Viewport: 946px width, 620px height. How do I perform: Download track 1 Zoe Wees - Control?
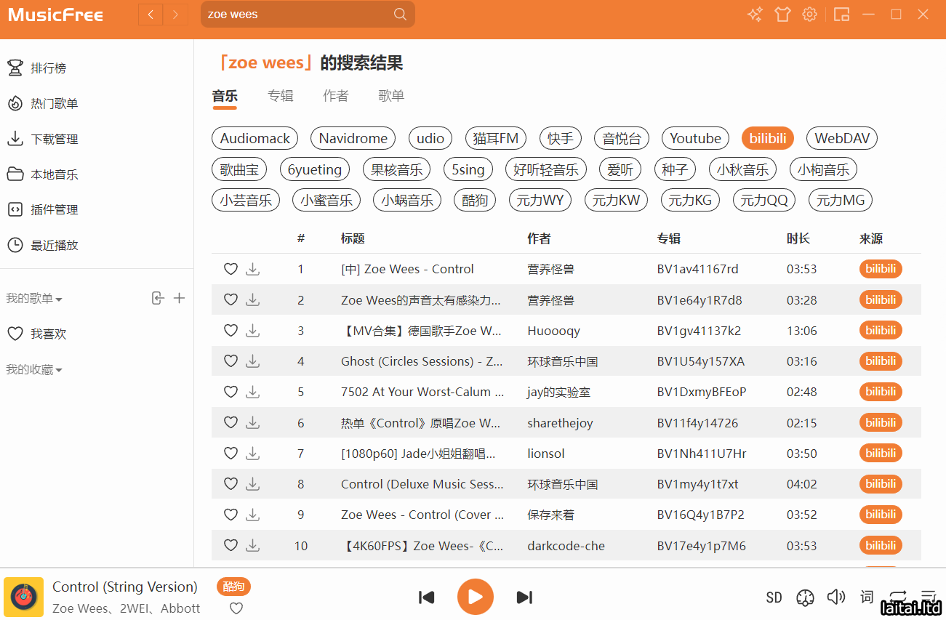pyautogui.click(x=252, y=270)
